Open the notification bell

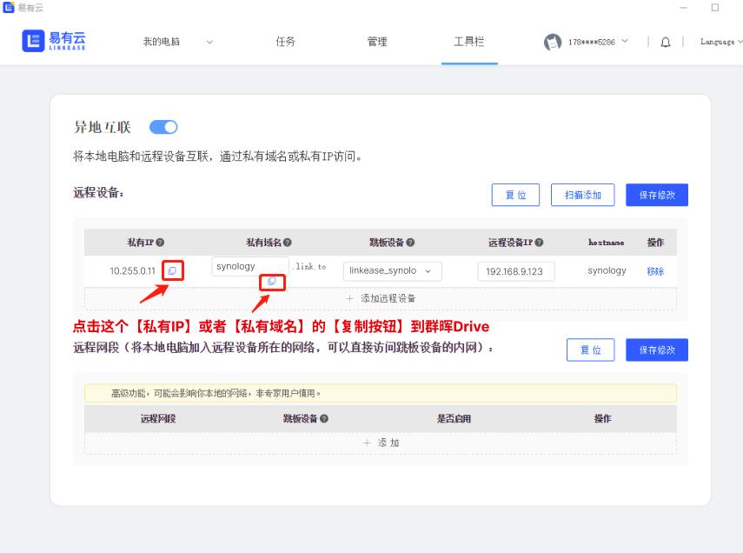pos(666,42)
